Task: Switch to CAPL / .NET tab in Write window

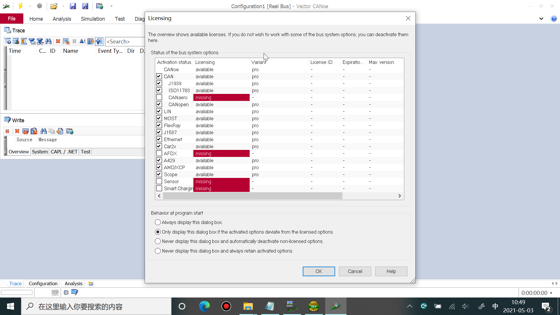Action: 64,152
